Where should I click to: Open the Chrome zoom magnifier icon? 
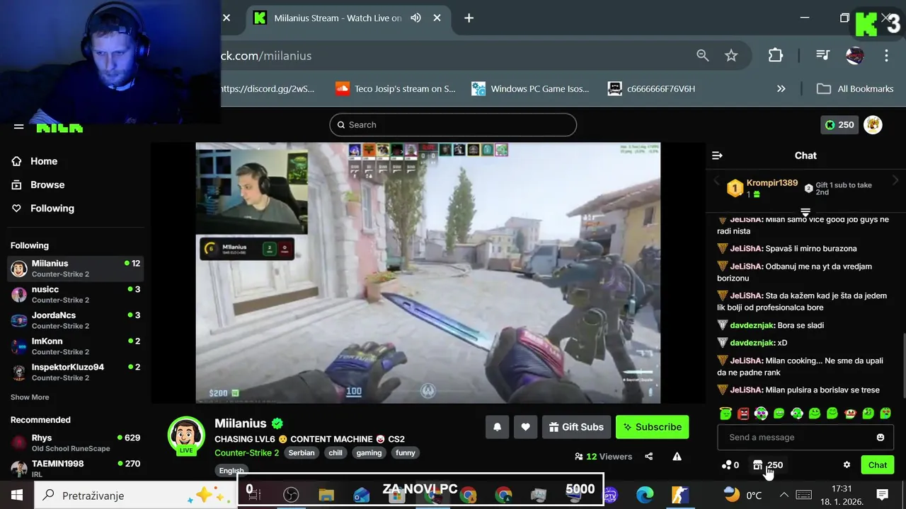coord(703,55)
